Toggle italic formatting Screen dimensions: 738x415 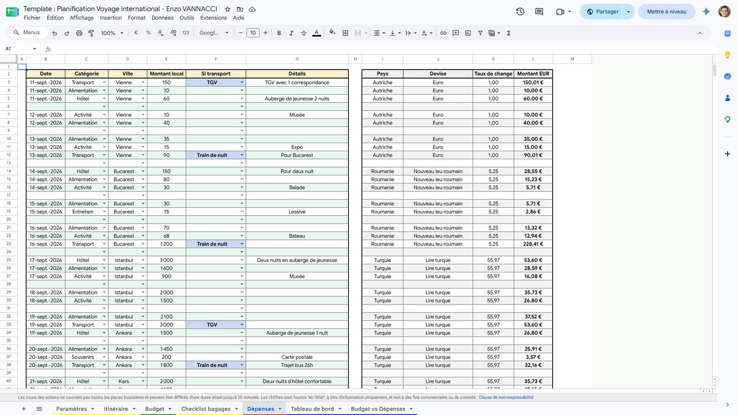292,33
